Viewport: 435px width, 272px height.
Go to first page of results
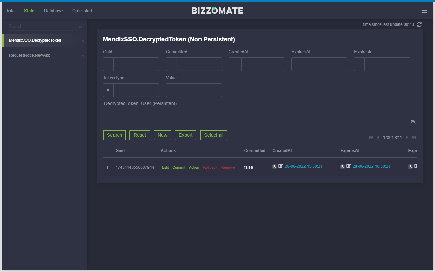click(371, 137)
